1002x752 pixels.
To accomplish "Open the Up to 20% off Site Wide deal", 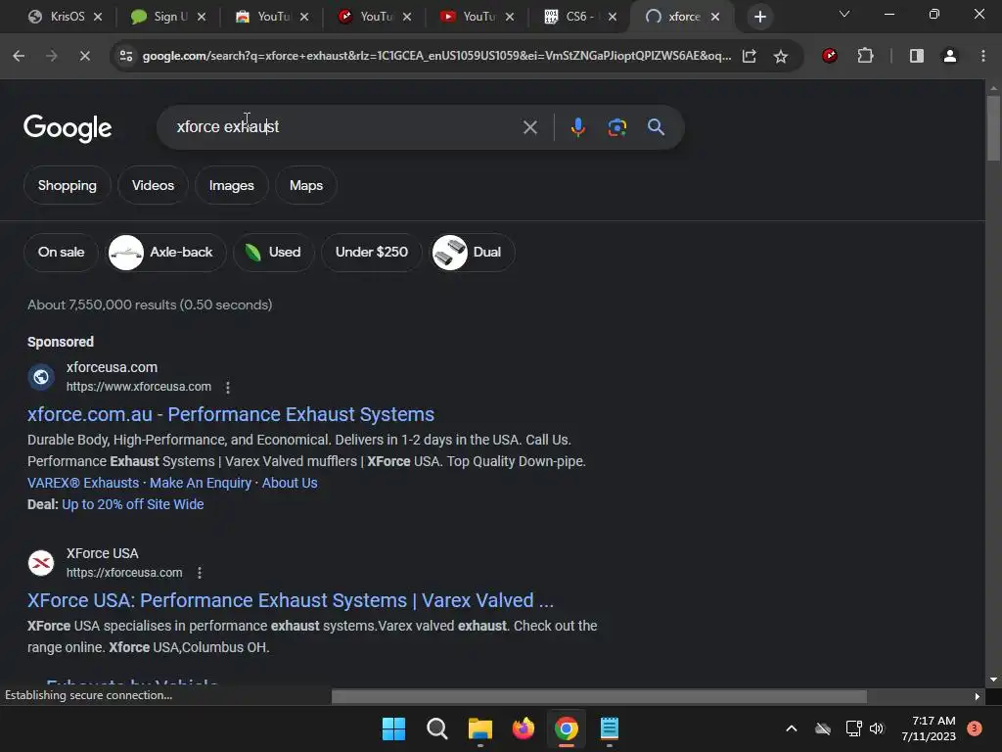I will coord(133,504).
